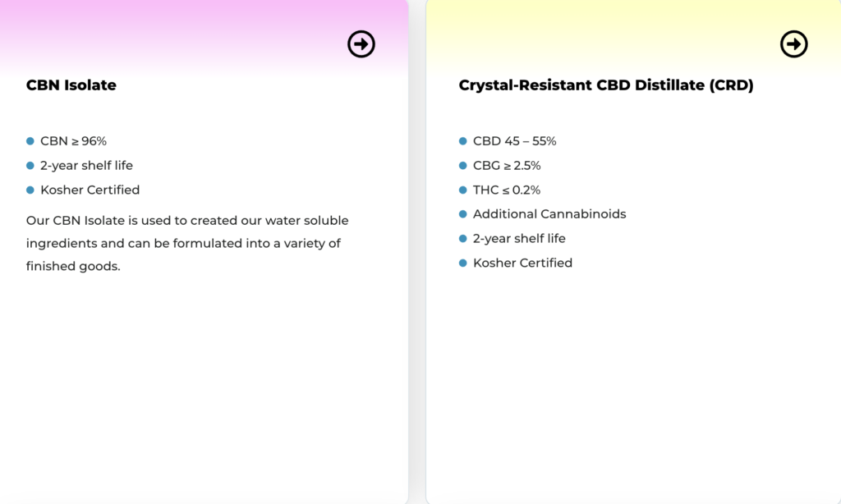Click Kosher Certified in the CBN Isolate card

90,190
